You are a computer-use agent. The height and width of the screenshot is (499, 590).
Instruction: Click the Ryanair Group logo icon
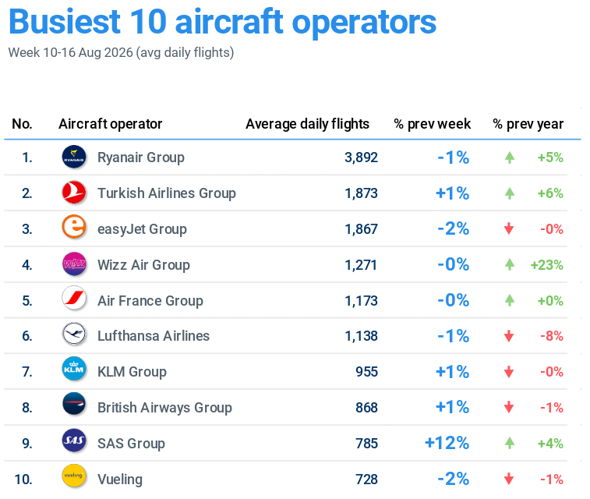pos(74,157)
